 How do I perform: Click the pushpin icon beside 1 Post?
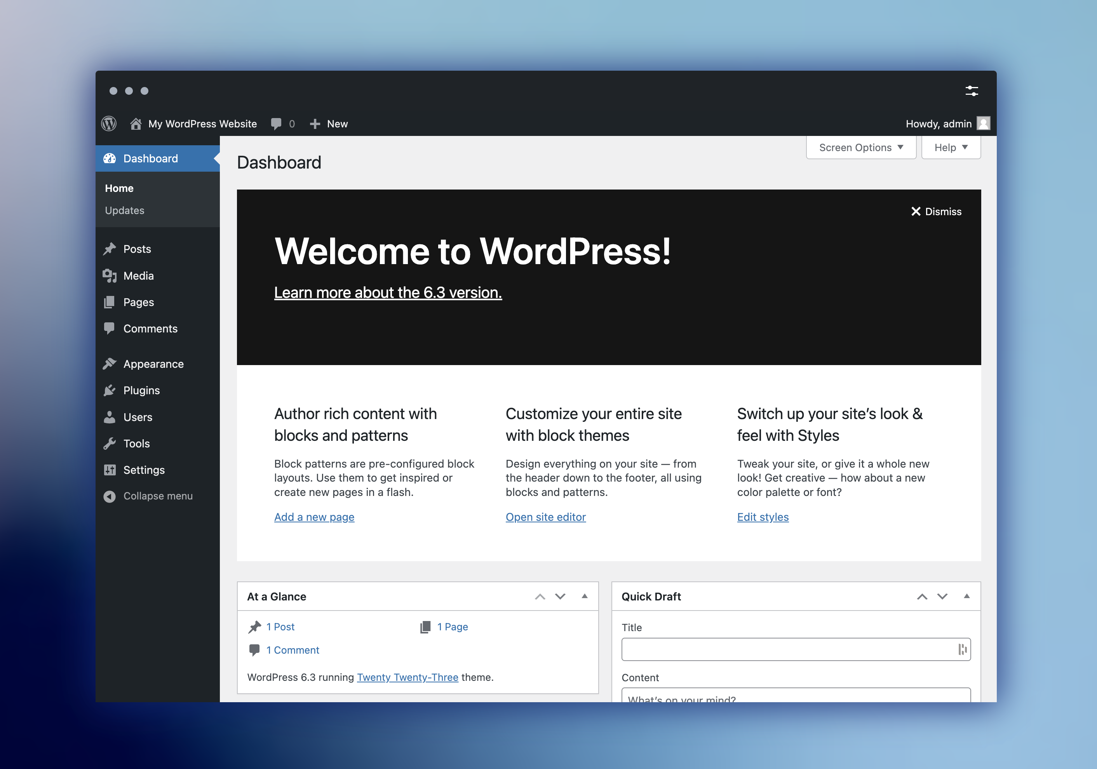255,627
